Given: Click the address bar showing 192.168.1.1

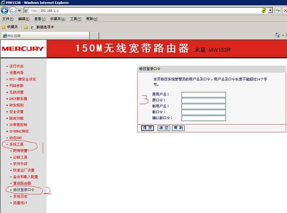Looking at the screenshot, I should click(142, 11).
